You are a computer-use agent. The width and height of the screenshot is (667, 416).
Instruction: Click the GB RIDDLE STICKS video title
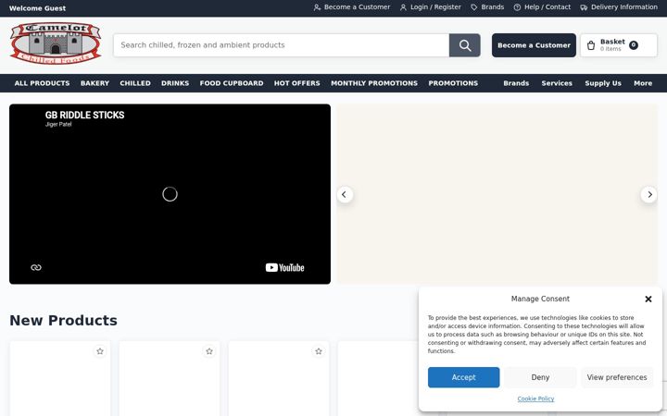tap(84, 115)
